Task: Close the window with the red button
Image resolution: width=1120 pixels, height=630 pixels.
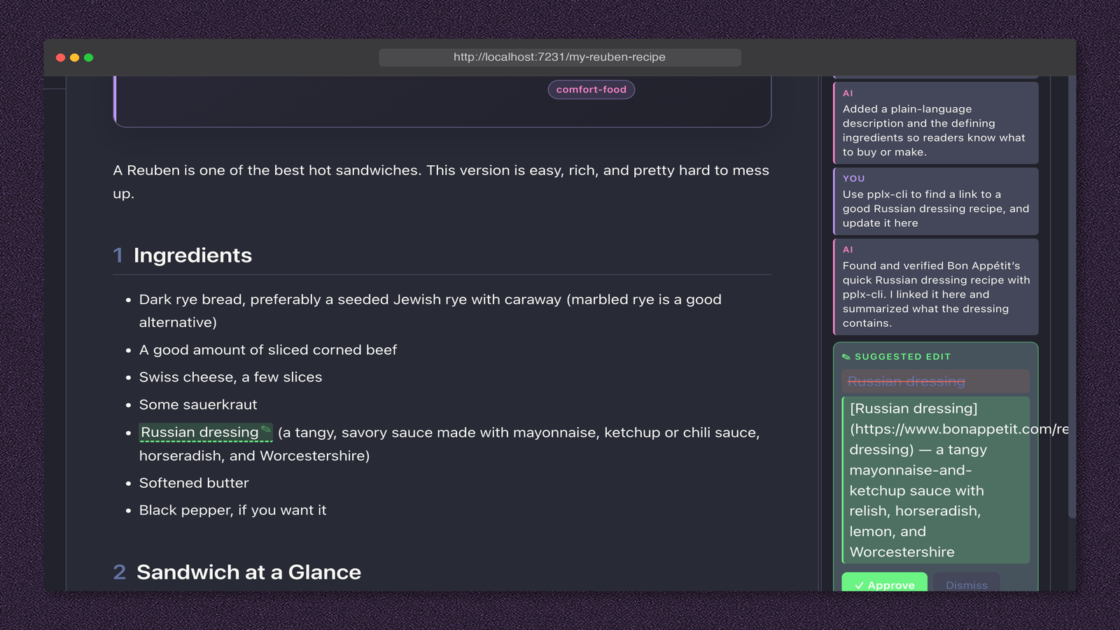Action: point(61,57)
